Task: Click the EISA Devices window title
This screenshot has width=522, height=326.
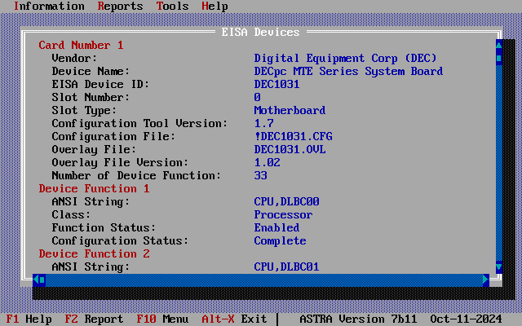Action: [261, 33]
